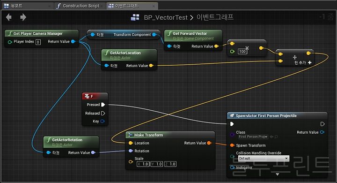337x183 pixels.
Task: Click the multiply node's vector input pin
Action: 232,44
